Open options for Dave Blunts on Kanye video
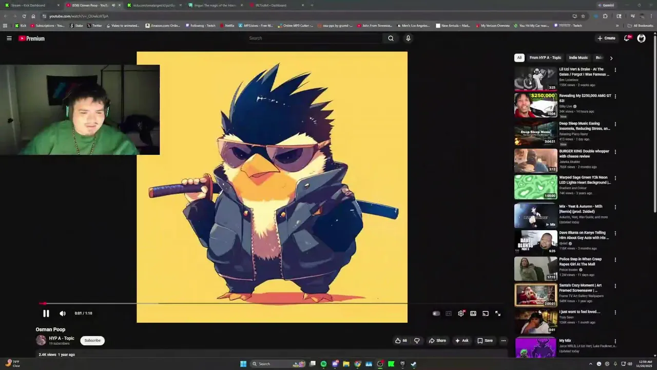This screenshot has width=657, height=370. click(615, 233)
